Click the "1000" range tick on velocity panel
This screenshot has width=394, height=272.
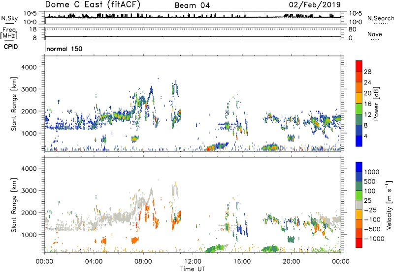[29, 235]
